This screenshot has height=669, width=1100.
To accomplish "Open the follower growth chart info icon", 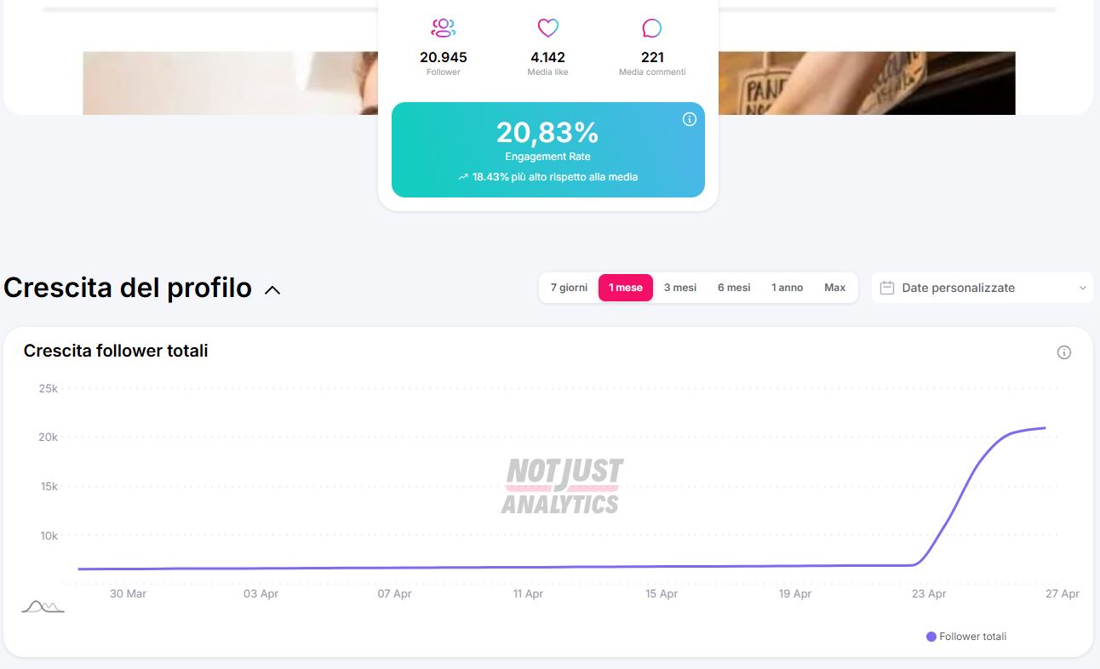I will point(1063,352).
